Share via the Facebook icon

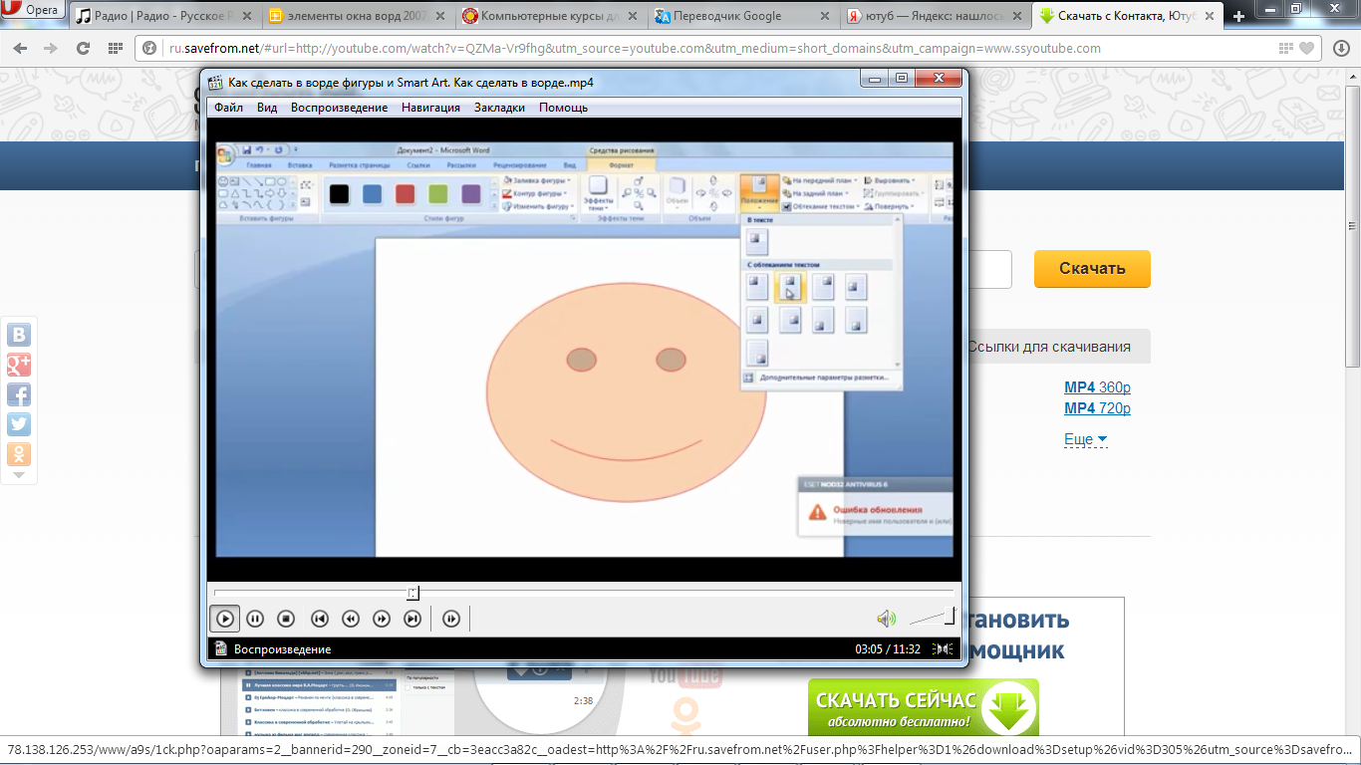[19, 394]
